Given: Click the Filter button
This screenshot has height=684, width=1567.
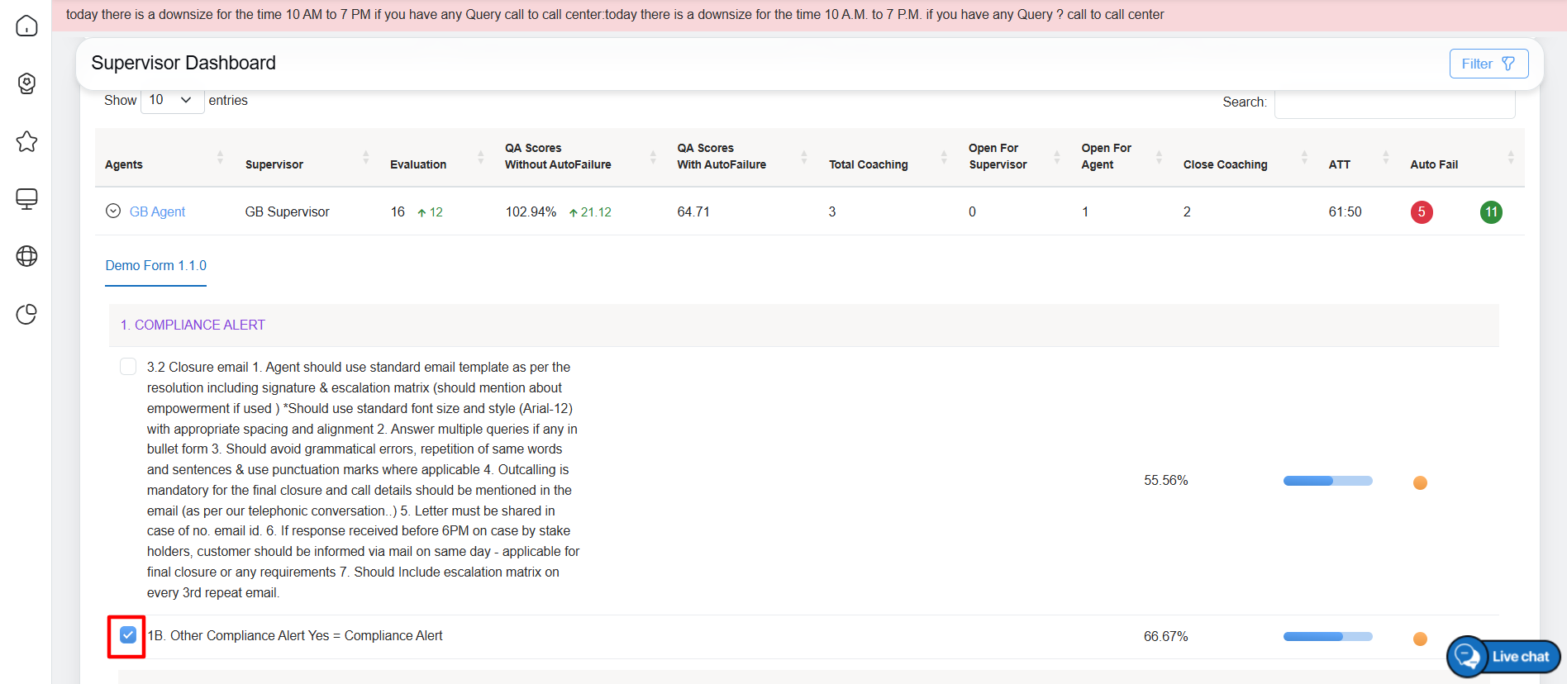Looking at the screenshot, I should [x=1488, y=64].
